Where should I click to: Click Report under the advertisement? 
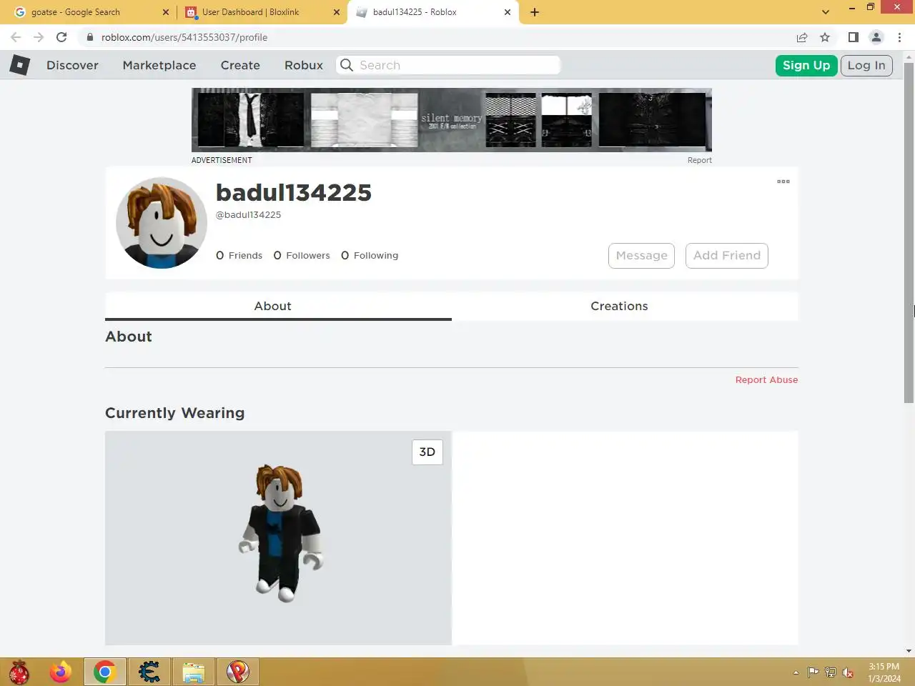pos(700,160)
